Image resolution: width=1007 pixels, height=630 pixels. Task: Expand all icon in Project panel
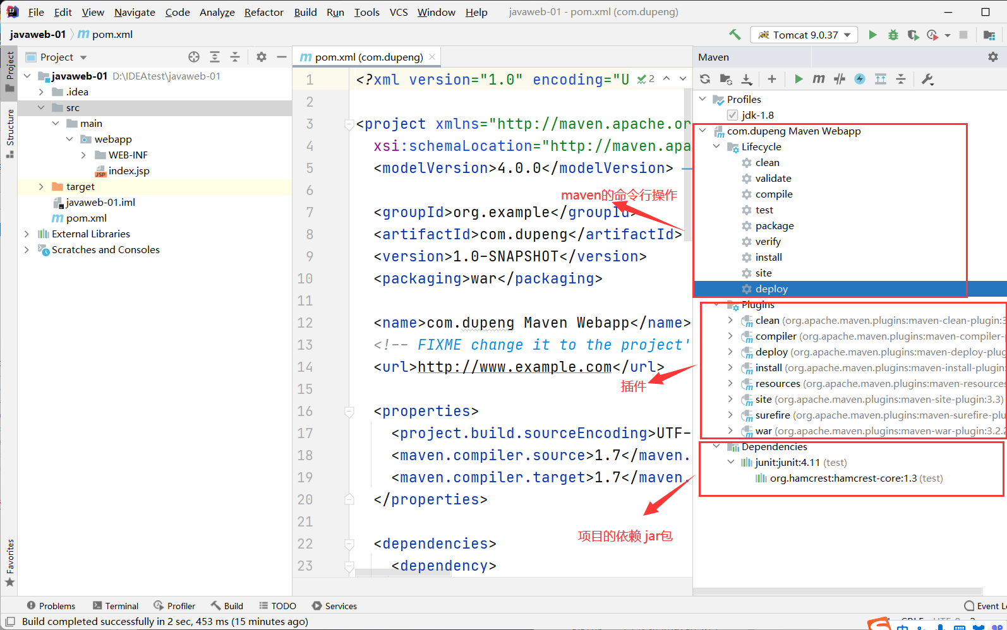click(x=215, y=57)
